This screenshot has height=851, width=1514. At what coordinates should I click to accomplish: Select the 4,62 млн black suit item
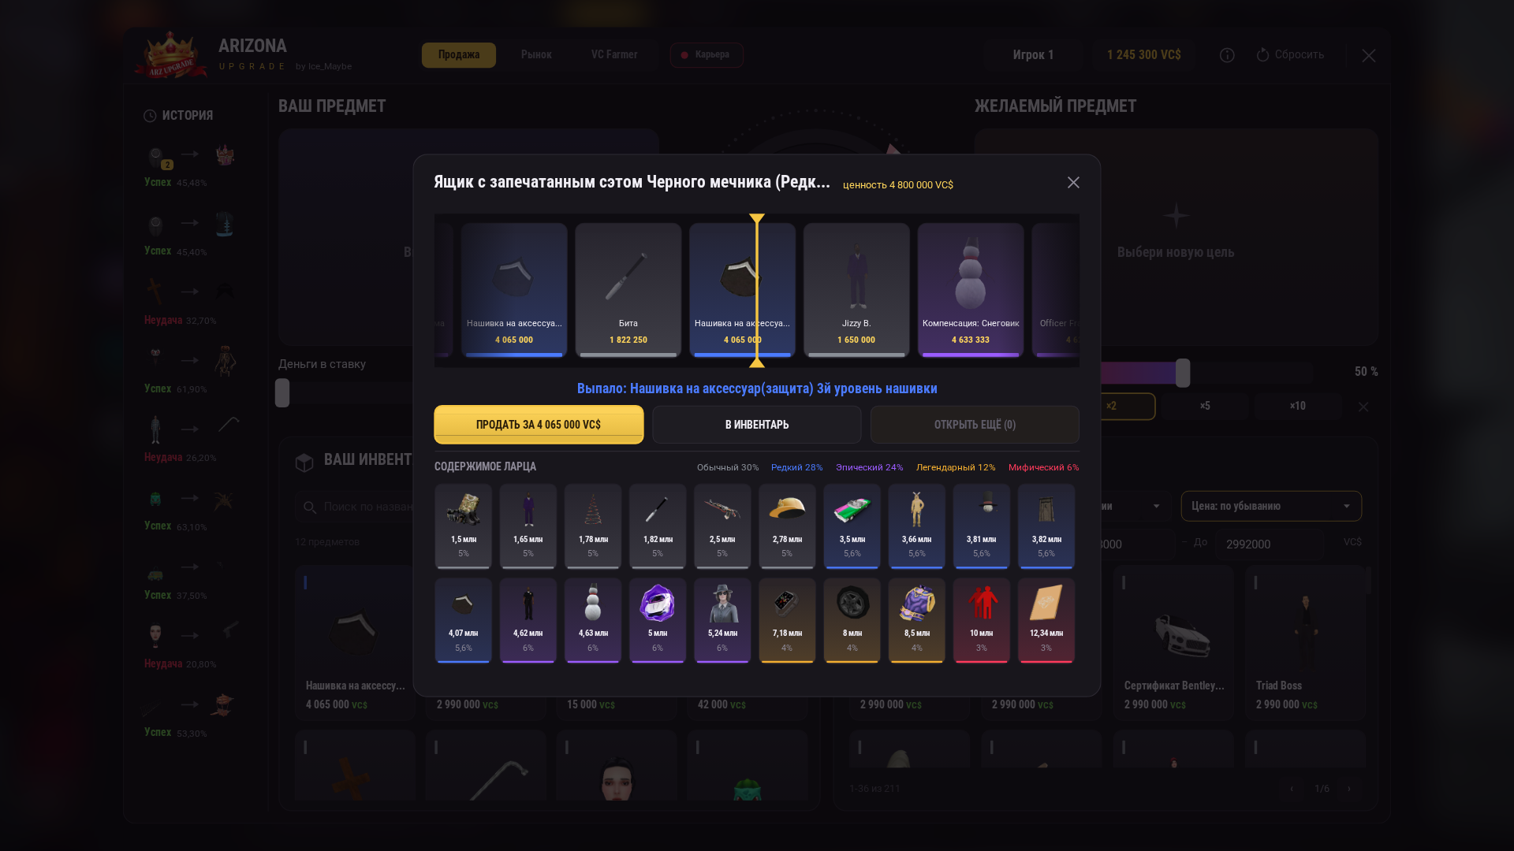[528, 621]
